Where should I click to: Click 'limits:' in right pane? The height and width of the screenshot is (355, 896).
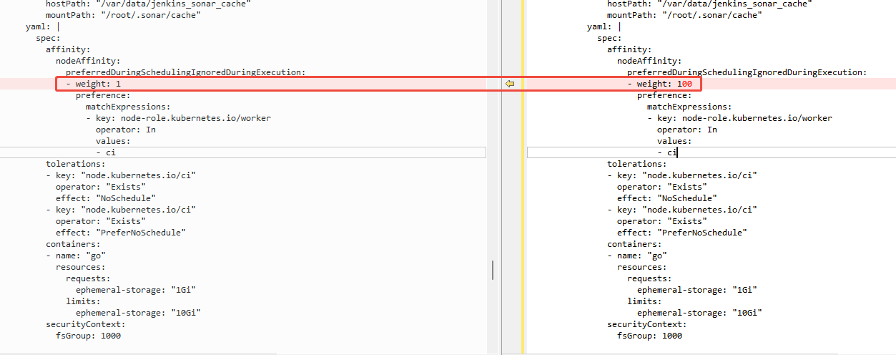[x=644, y=301]
